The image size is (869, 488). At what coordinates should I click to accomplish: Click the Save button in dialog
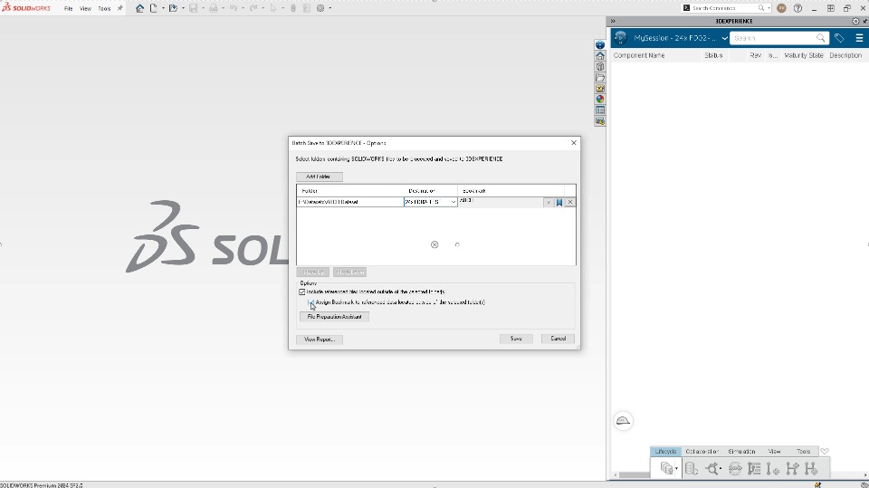[516, 339]
